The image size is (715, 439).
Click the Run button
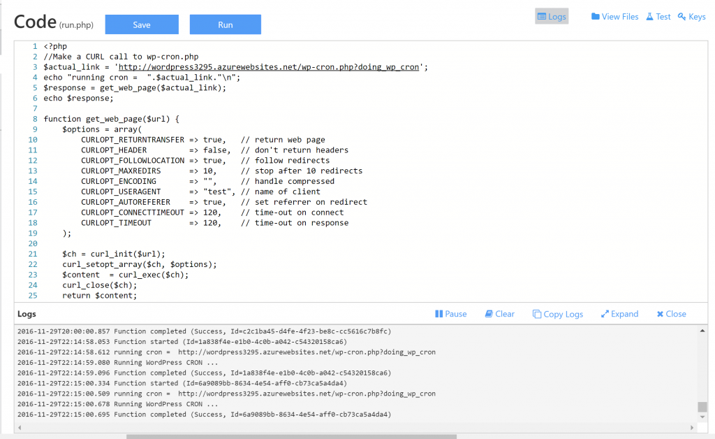point(225,24)
